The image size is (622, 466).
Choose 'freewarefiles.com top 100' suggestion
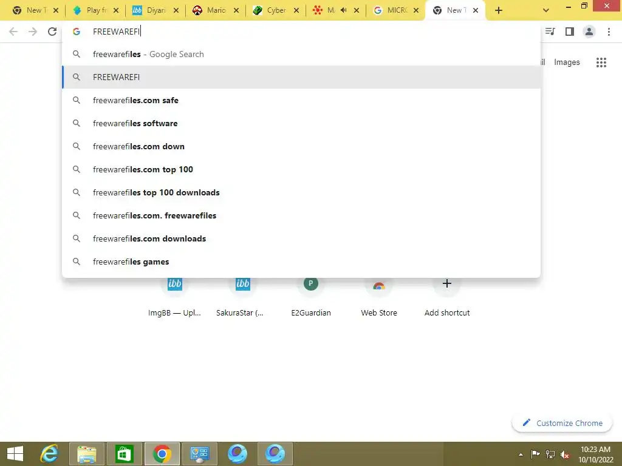click(x=301, y=169)
